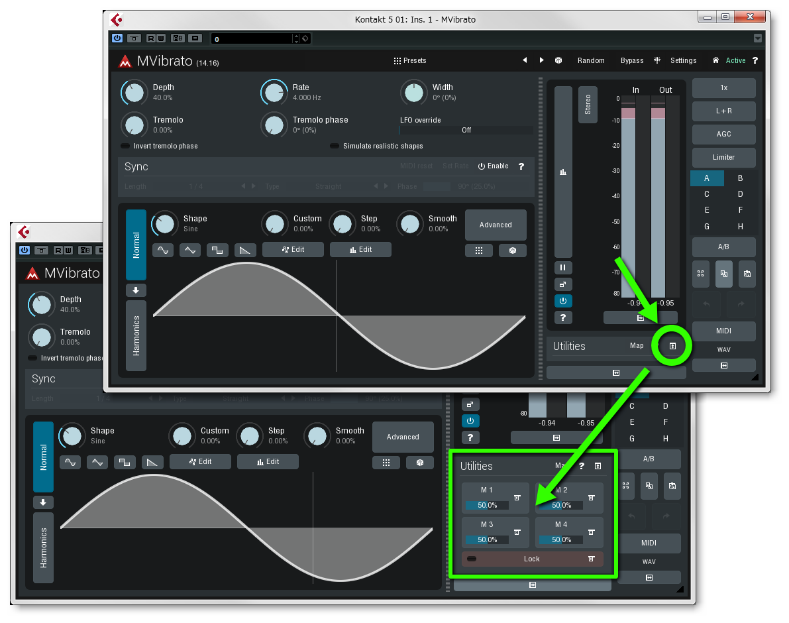The image size is (789, 623).
Task: Open meter help question mark in front window
Action: (563, 317)
